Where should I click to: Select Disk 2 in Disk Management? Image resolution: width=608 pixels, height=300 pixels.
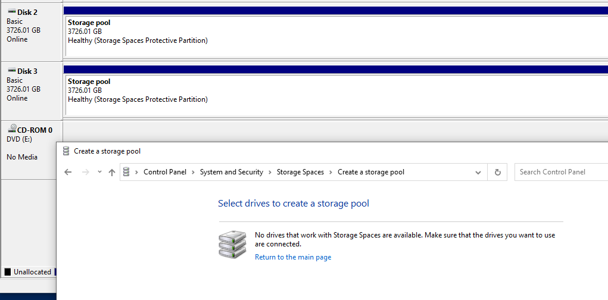click(x=32, y=33)
